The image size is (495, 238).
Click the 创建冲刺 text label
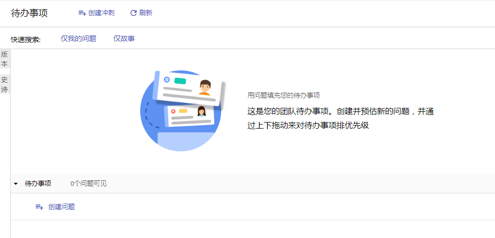101,13
